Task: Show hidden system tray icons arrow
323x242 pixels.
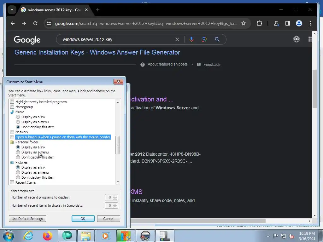Action: [x=268, y=236]
